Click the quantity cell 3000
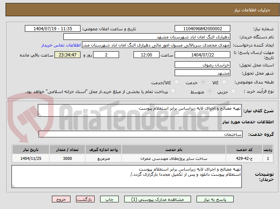The width and height of the screenshot is (280, 209). 67,158
